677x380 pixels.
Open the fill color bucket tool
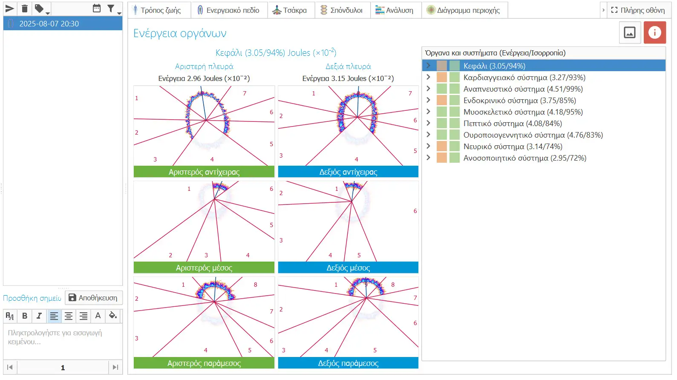click(x=113, y=316)
